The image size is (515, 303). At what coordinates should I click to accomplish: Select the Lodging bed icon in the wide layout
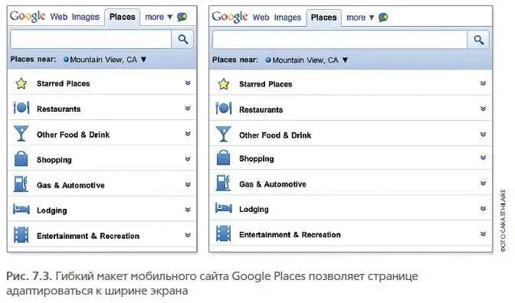point(223,208)
